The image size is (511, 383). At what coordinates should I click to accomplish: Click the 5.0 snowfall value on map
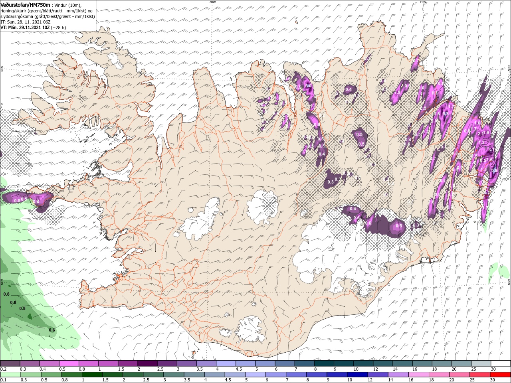(308, 86)
